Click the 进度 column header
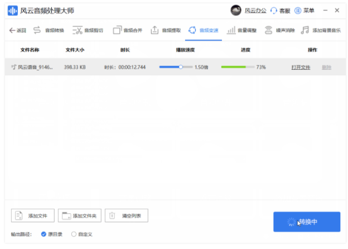This screenshot has width=348, height=249. coord(246,50)
